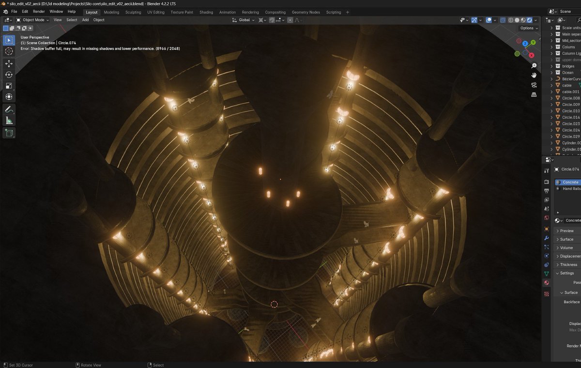The height and width of the screenshot is (368, 581).
Task: Toggle X-Ray mode
Action: click(x=502, y=20)
